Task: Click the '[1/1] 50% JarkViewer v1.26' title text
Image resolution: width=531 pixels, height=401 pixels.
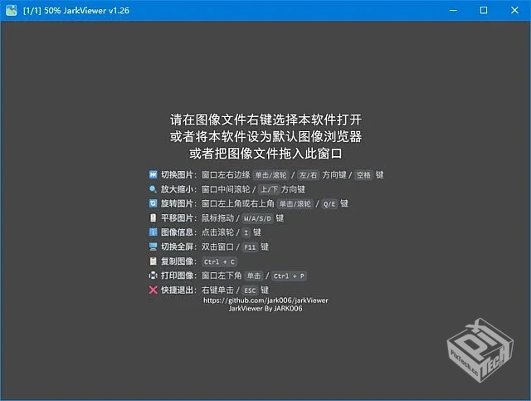Action: [x=76, y=11]
